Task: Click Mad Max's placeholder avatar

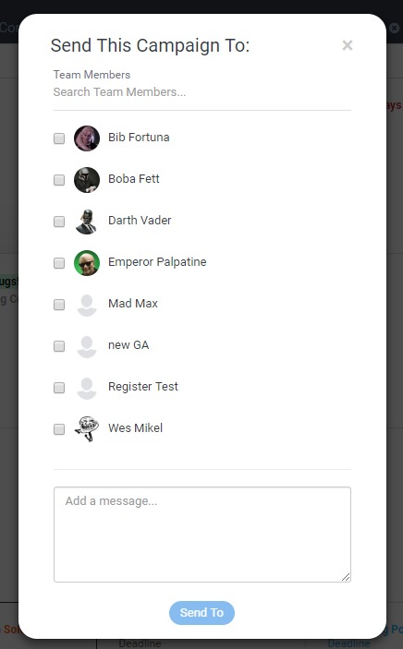Action: tap(87, 305)
